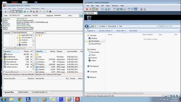Screen dimensions: 181x102
Task: Toggle FileZilla local directory tree display
Action: (15, 12)
